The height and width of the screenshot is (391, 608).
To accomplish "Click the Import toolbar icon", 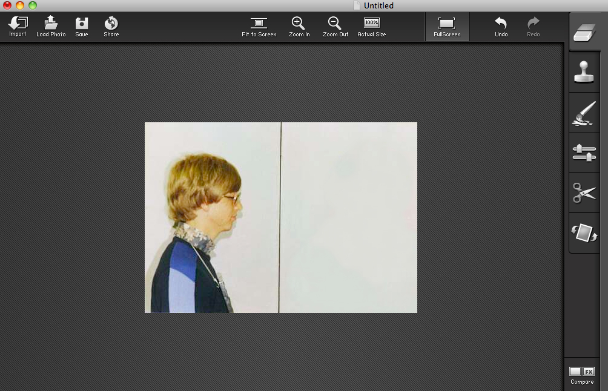I will click(18, 26).
